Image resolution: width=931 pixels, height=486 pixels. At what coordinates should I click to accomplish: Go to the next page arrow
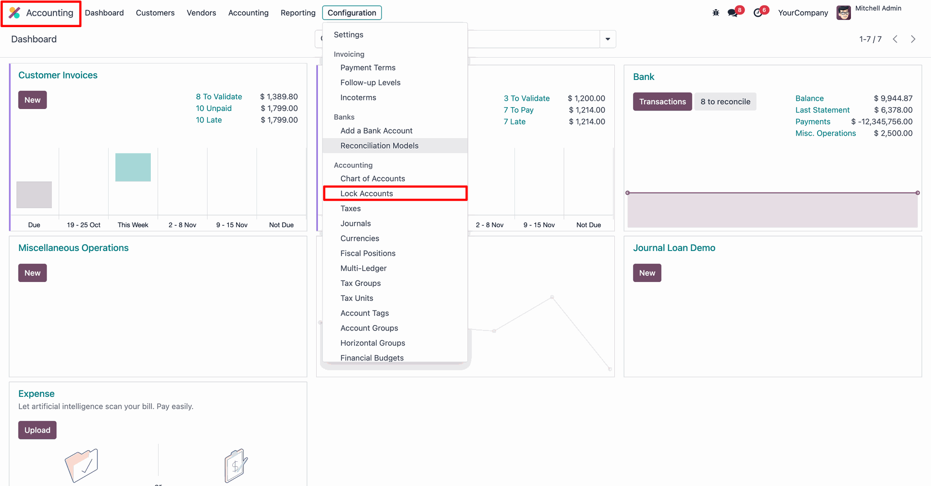click(913, 39)
